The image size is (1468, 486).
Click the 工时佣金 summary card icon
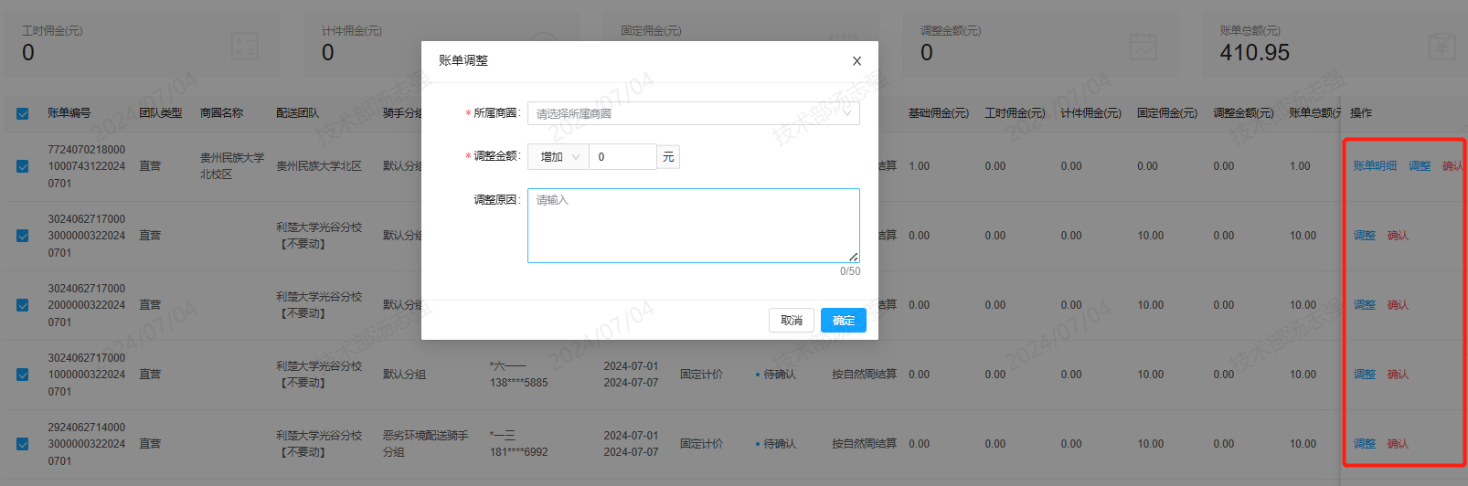point(245,46)
